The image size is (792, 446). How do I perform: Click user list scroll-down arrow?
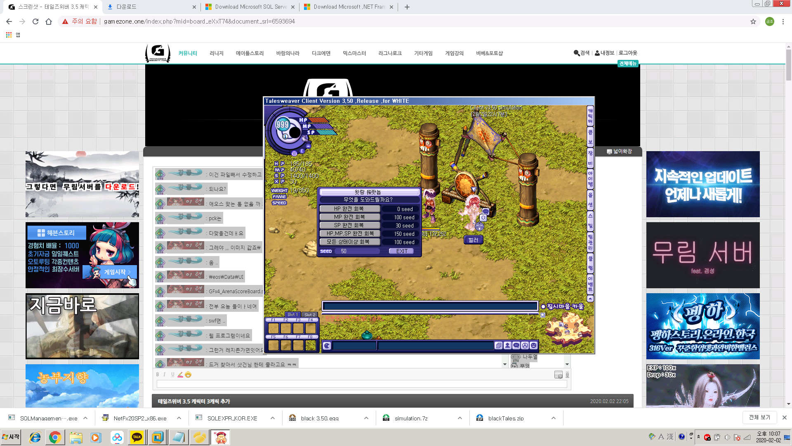[567, 364]
